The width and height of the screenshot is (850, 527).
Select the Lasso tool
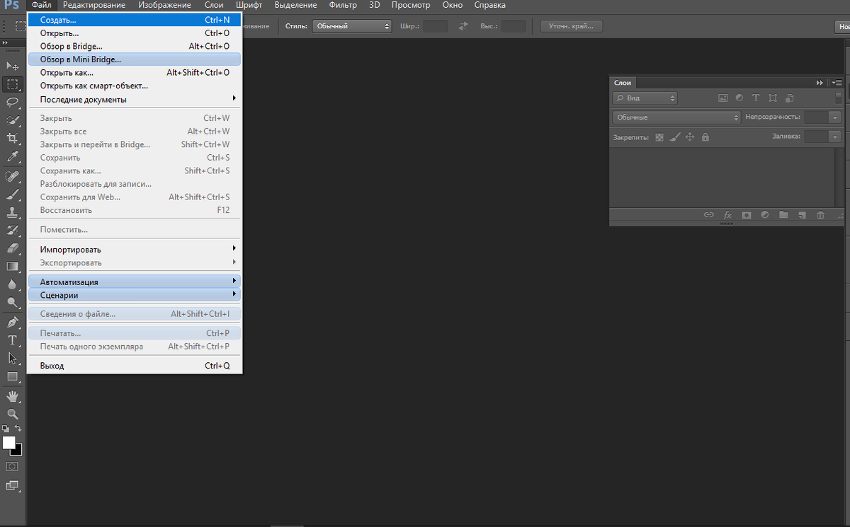12,102
